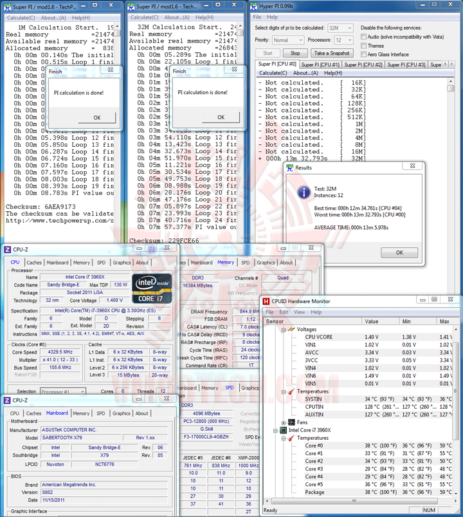
Task: Close the 32M Finish dialog
Action: (235, 70)
